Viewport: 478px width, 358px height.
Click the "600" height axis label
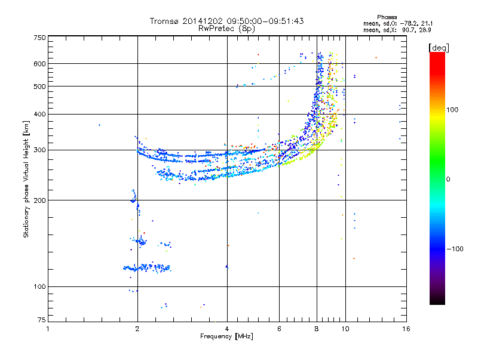(x=39, y=64)
